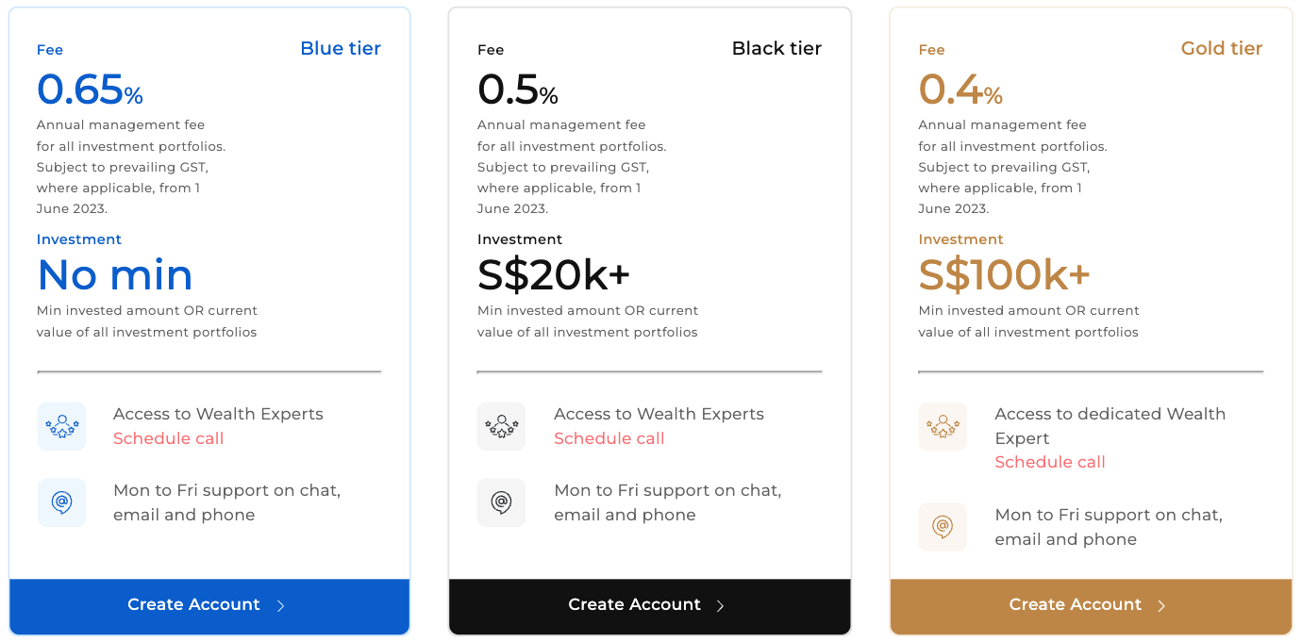This screenshot has width=1302, height=642.
Task: Select the Black tier heading
Action: (776, 48)
